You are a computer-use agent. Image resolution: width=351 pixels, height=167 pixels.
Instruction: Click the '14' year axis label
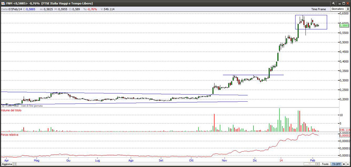[x=281, y=160]
